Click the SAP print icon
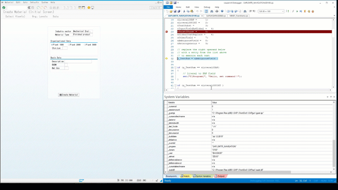338x190 pixels. (51, 7)
